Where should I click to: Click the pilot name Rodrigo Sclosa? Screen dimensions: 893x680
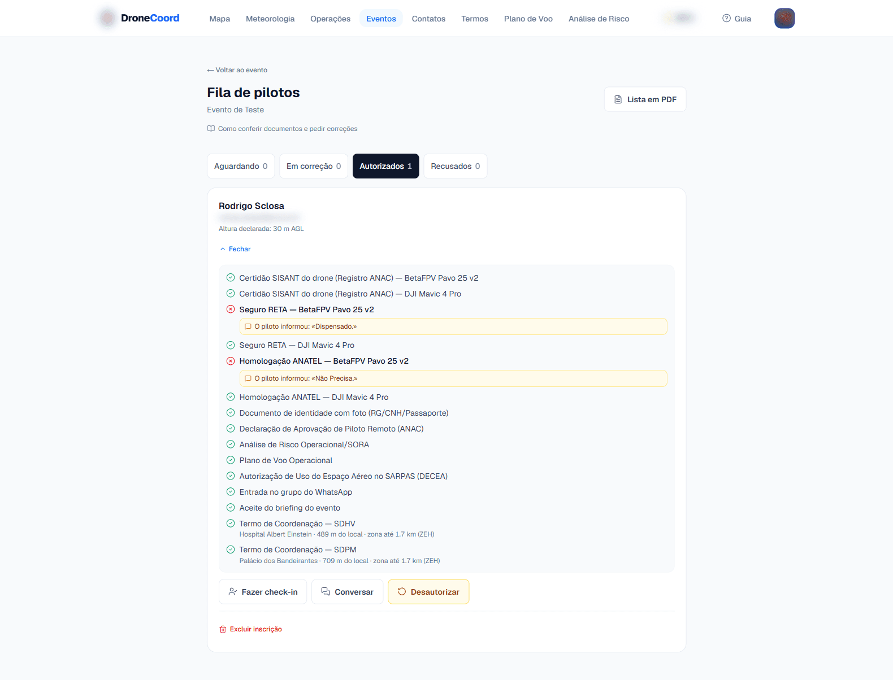click(252, 206)
